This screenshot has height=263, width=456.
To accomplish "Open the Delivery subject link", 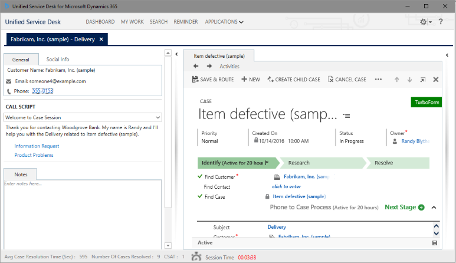I will [x=277, y=227].
